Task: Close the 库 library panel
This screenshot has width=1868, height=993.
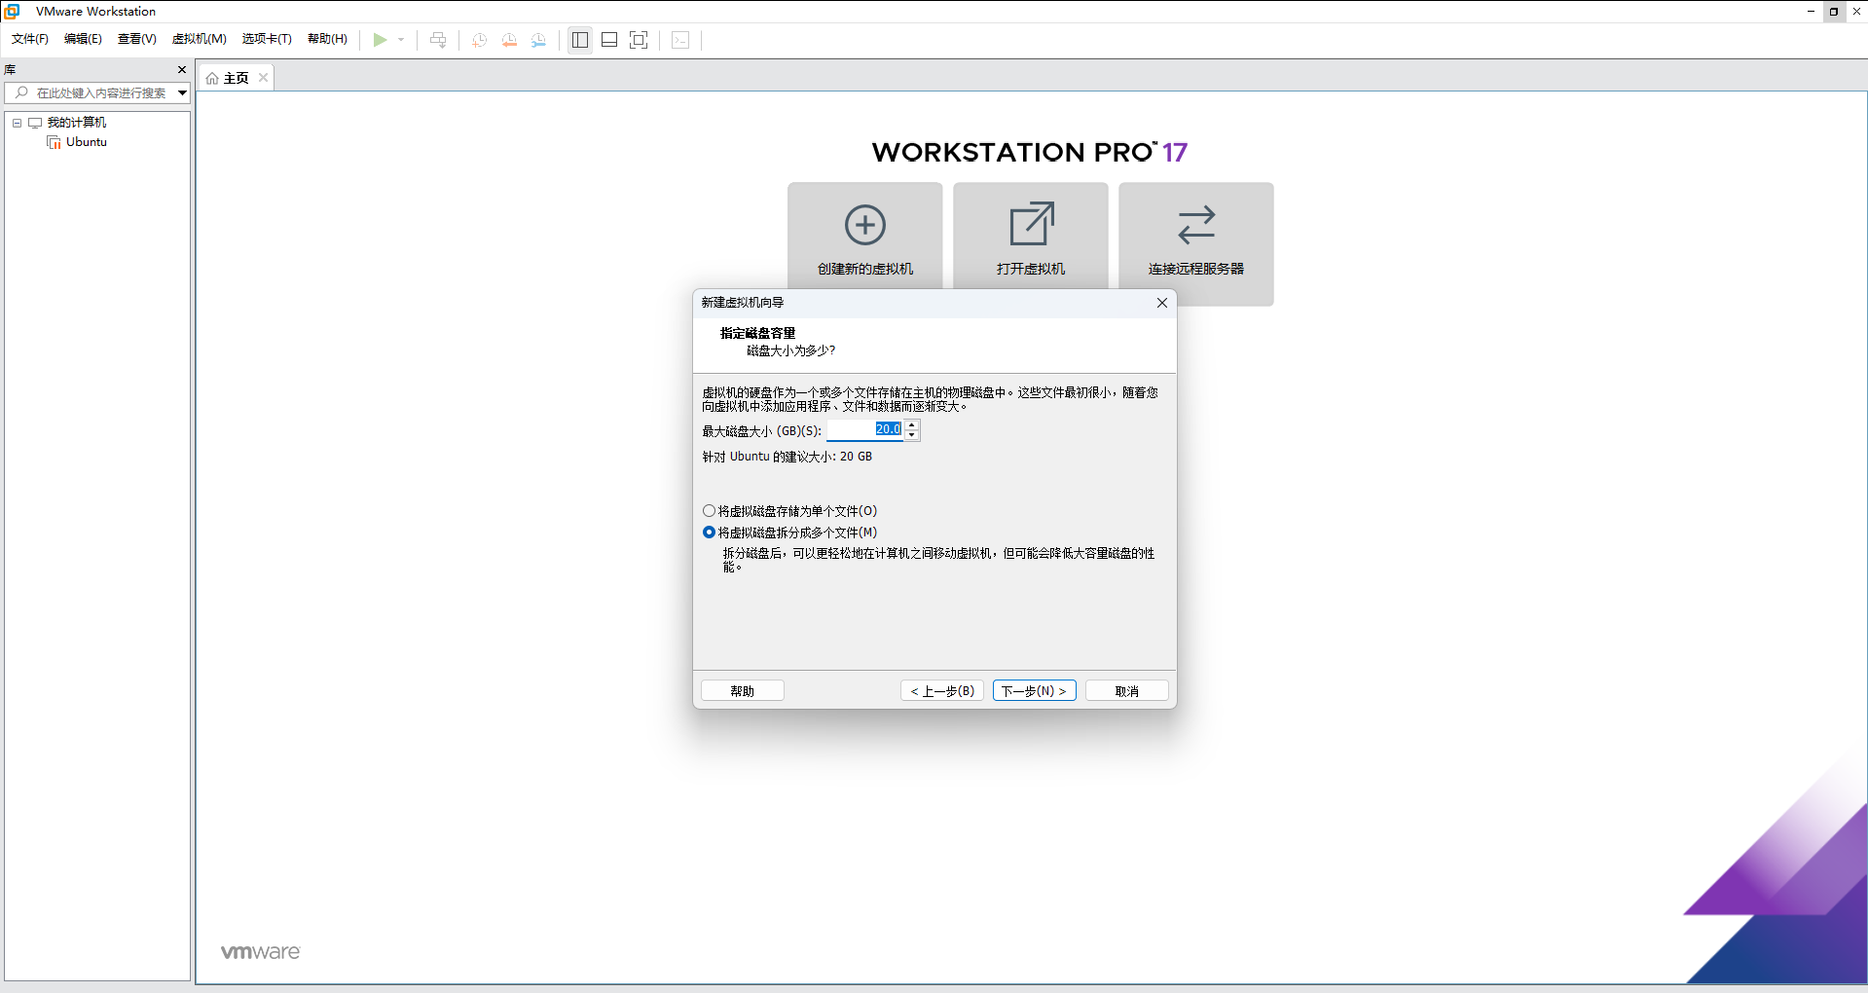Action: click(182, 69)
